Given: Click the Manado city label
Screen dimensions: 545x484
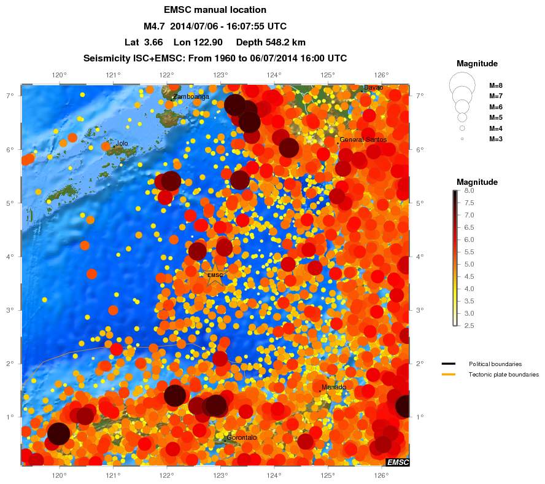Looking at the screenshot, I should click(x=334, y=387).
